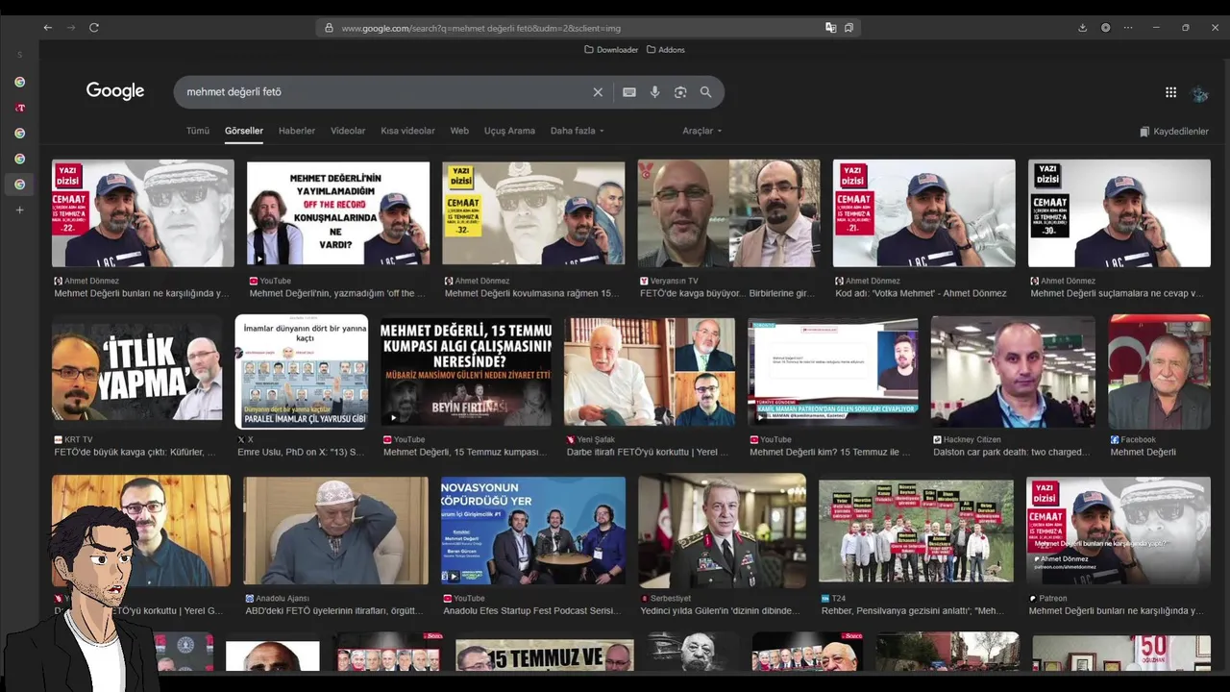Open Veryansın TV two-men thumbnail
1230x692 pixels.
click(x=728, y=213)
